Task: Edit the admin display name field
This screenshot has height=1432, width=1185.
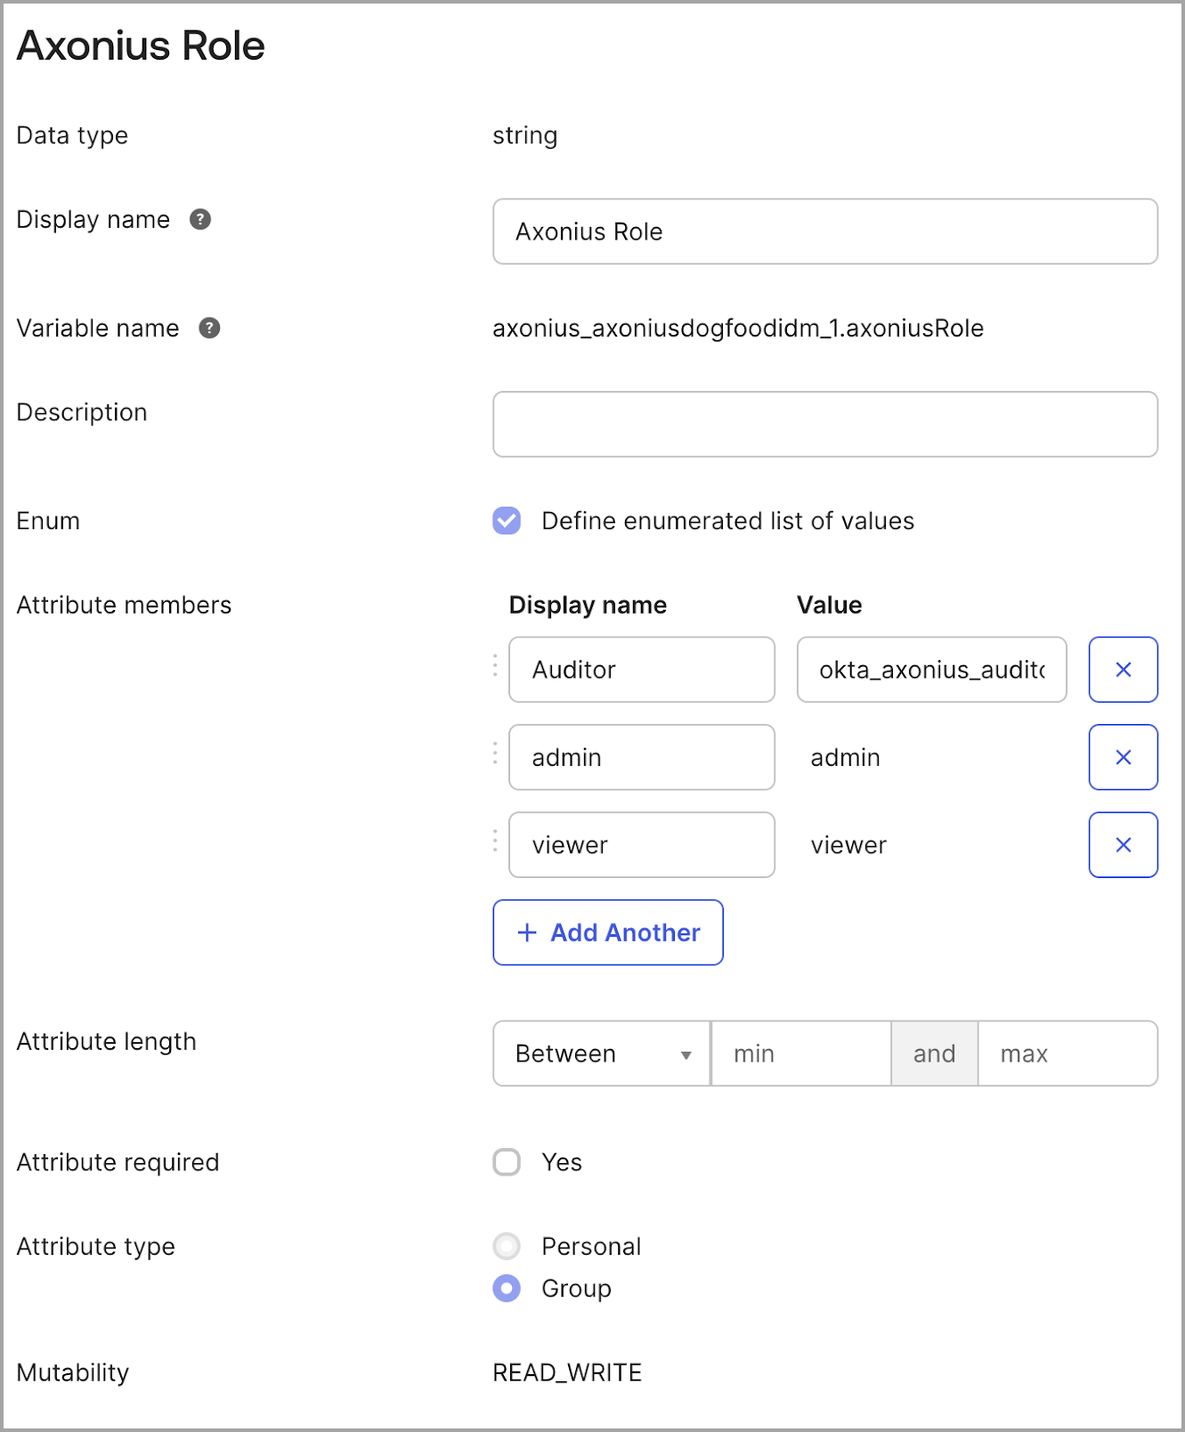Action: click(642, 757)
